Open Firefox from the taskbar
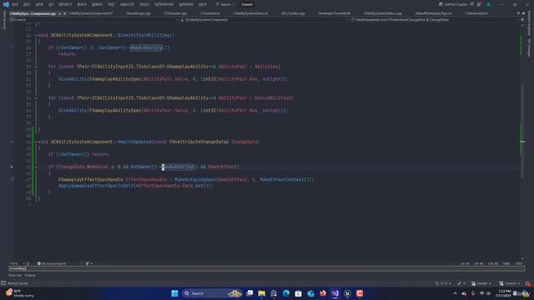The image size is (534, 300). click(x=323, y=293)
